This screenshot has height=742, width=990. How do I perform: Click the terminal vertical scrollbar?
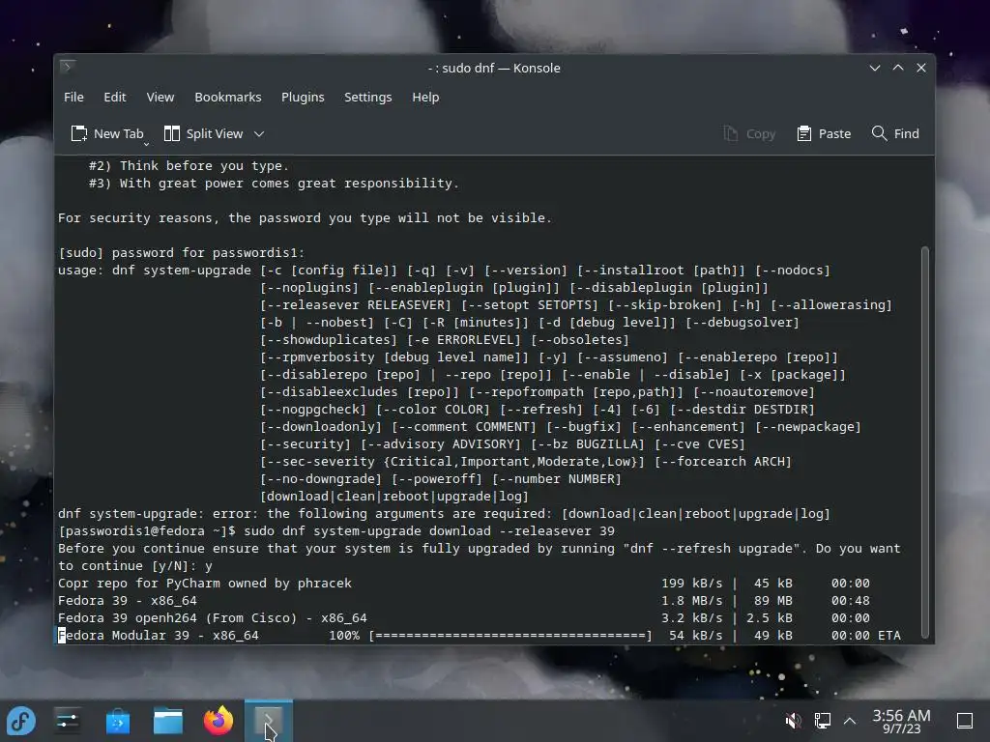click(925, 442)
